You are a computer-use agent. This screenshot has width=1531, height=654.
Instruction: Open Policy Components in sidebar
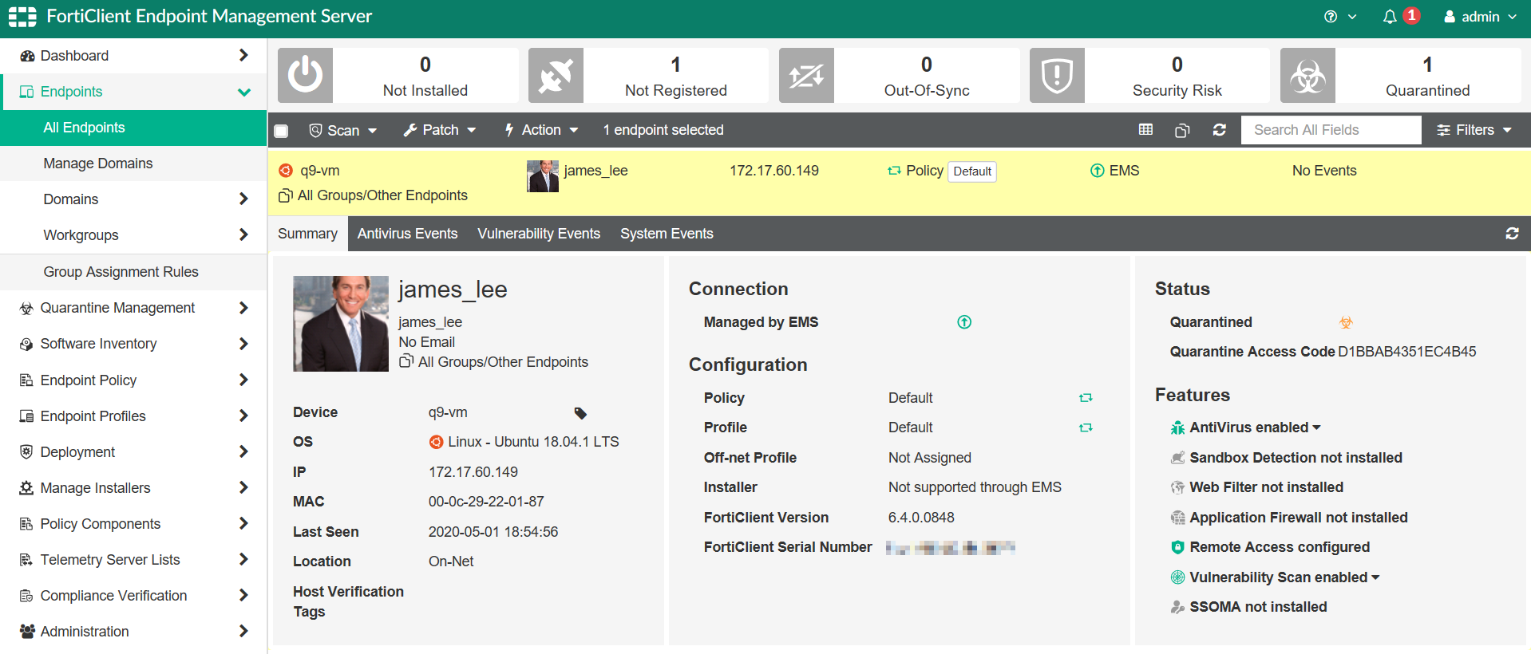point(133,524)
